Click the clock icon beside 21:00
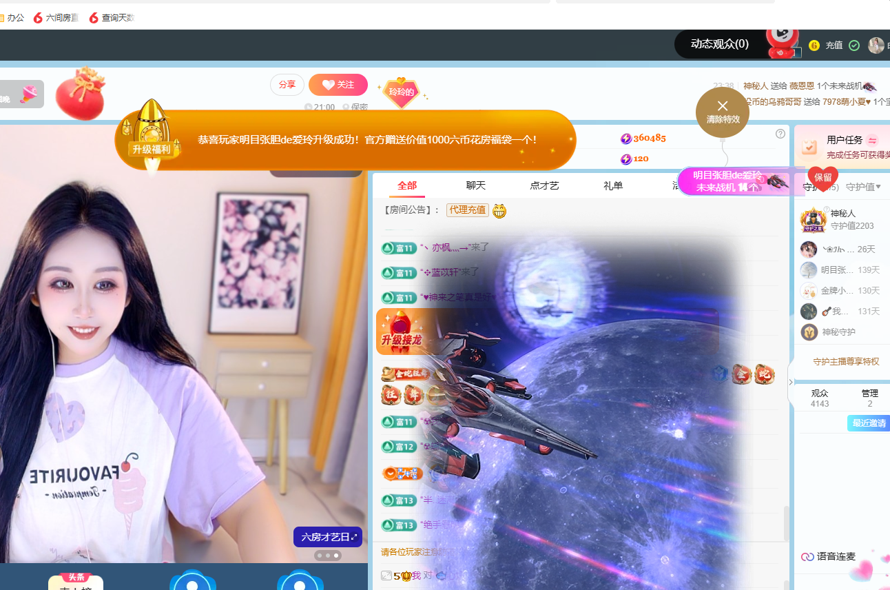The image size is (890, 590). 308,108
